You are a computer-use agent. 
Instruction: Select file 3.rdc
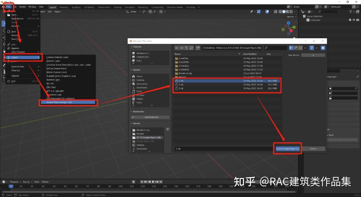[227, 88]
